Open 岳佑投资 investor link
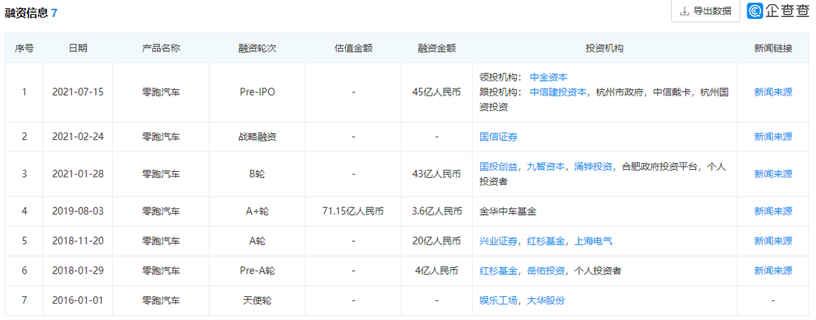Viewport: 816px width, 320px height. coord(546,270)
